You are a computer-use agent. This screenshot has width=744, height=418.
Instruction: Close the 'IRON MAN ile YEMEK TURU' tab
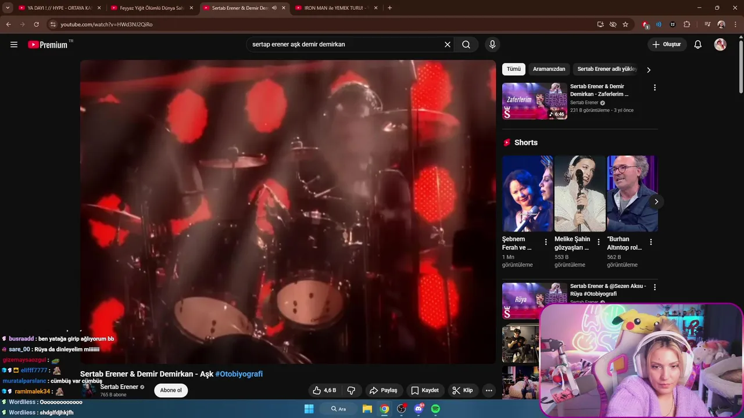pos(375,8)
